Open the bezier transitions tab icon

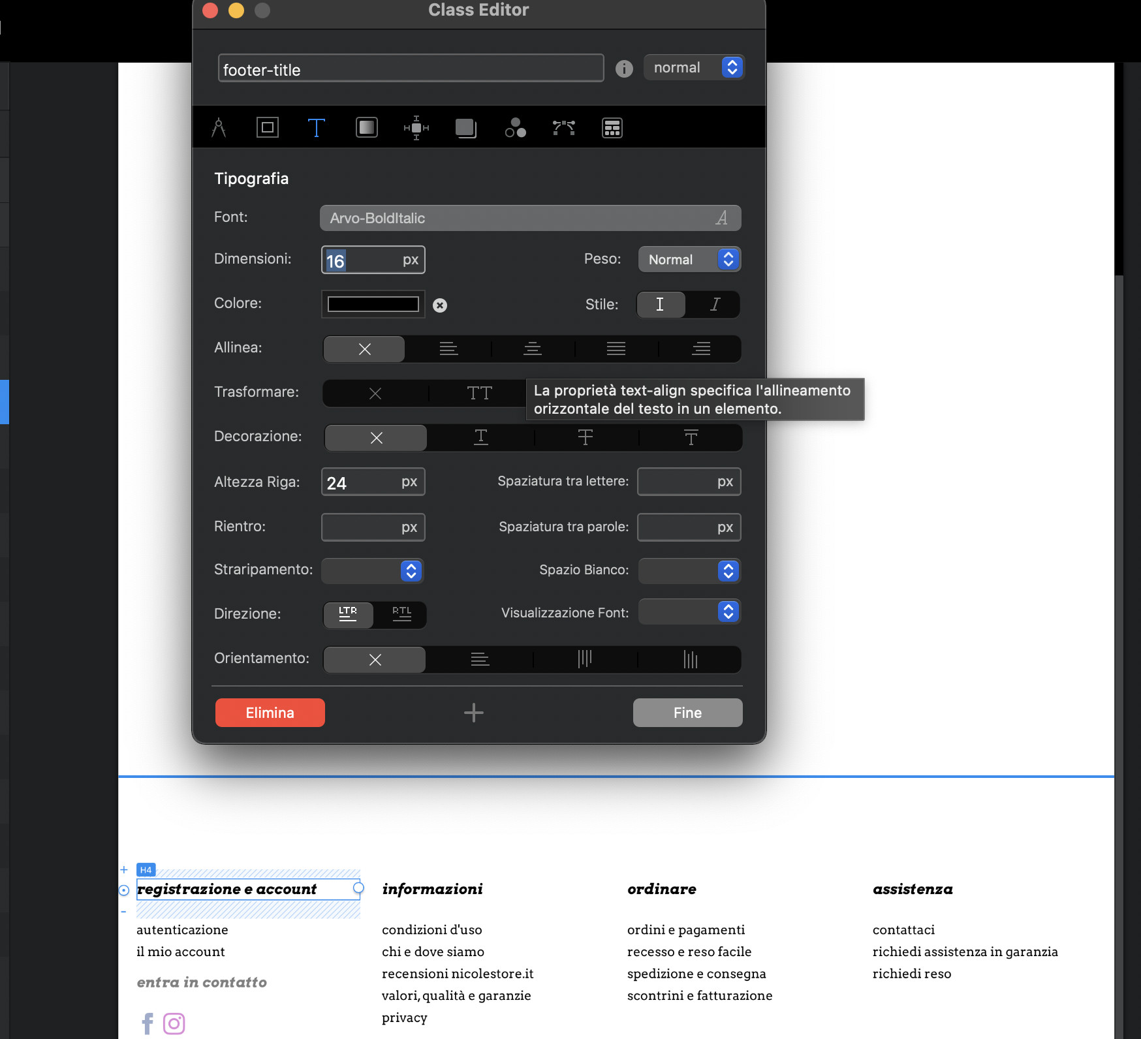tap(564, 128)
